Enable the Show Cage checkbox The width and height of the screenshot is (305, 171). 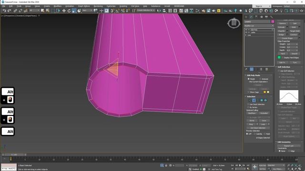(x=248, y=92)
